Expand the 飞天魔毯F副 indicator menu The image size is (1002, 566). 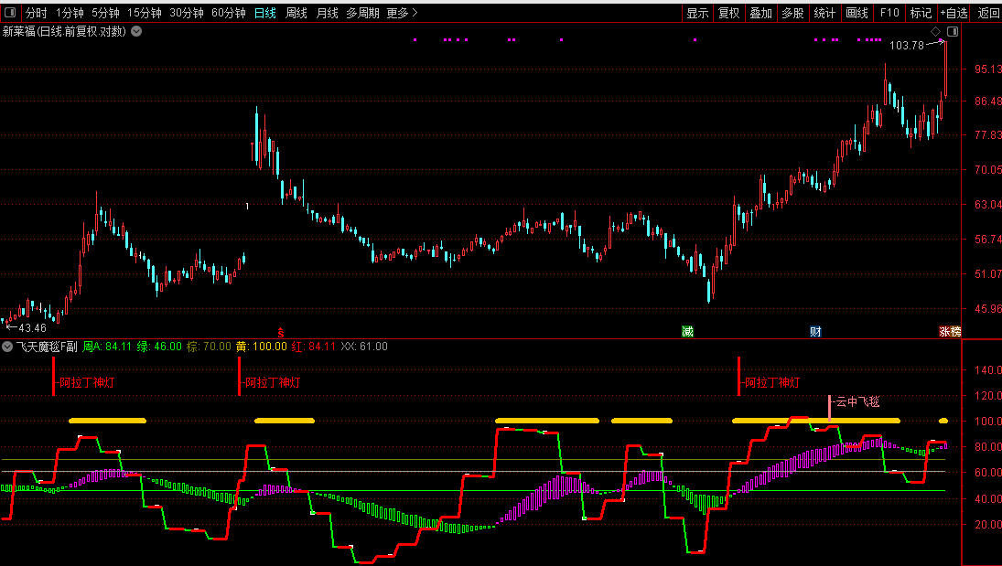[x=7, y=347]
